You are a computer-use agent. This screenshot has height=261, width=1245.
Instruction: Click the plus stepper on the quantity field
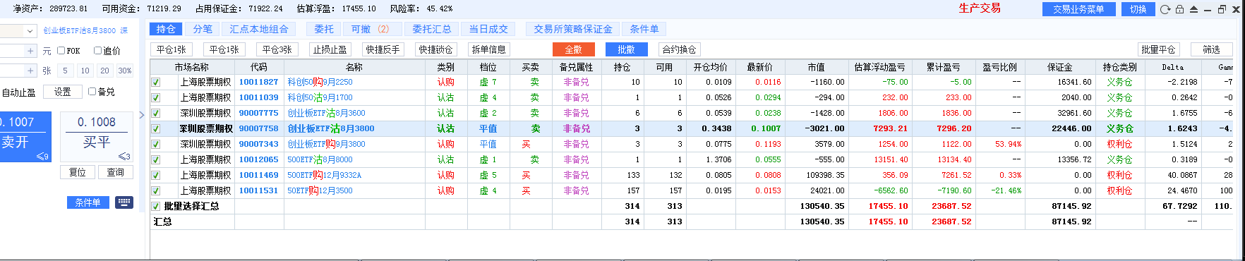(30, 71)
